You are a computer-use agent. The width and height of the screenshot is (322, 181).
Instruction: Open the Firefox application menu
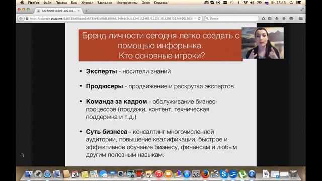point(34,3)
